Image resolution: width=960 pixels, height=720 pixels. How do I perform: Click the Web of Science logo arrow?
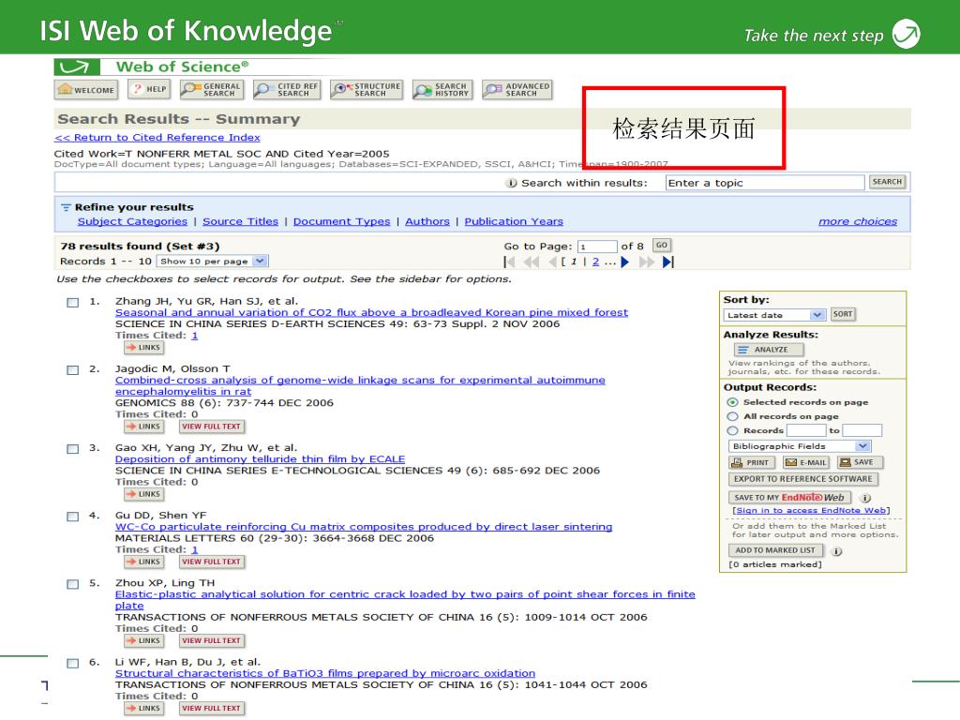tap(76, 67)
